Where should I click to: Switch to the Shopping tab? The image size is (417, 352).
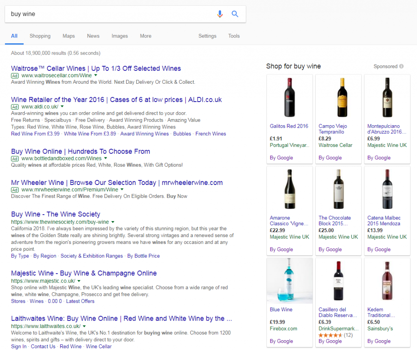[x=40, y=36]
